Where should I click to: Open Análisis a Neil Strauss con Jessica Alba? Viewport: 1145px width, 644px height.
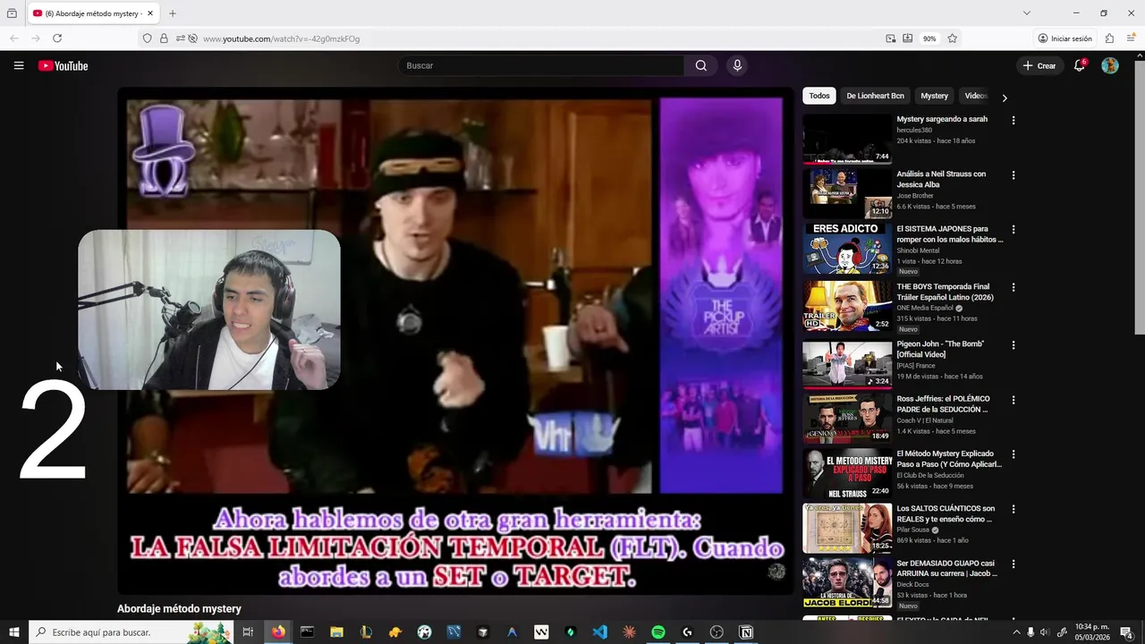(x=941, y=179)
